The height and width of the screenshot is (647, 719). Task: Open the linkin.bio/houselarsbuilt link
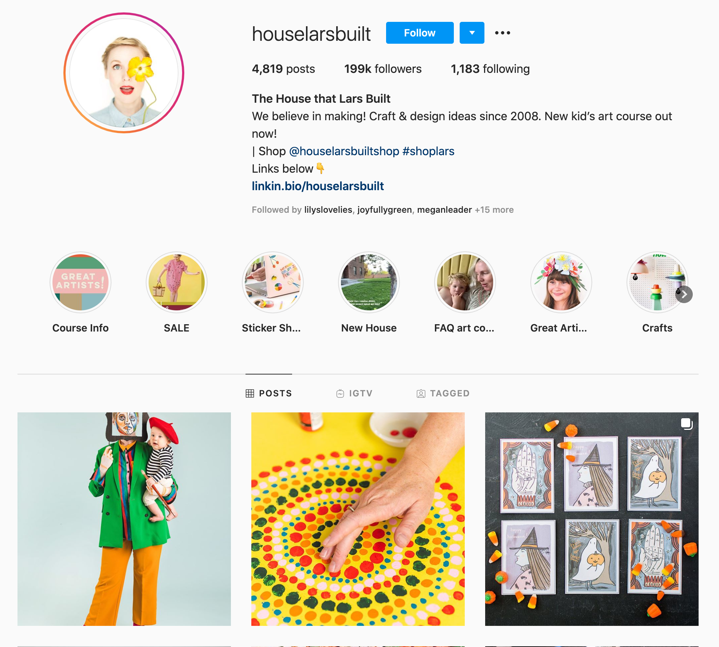pos(318,186)
